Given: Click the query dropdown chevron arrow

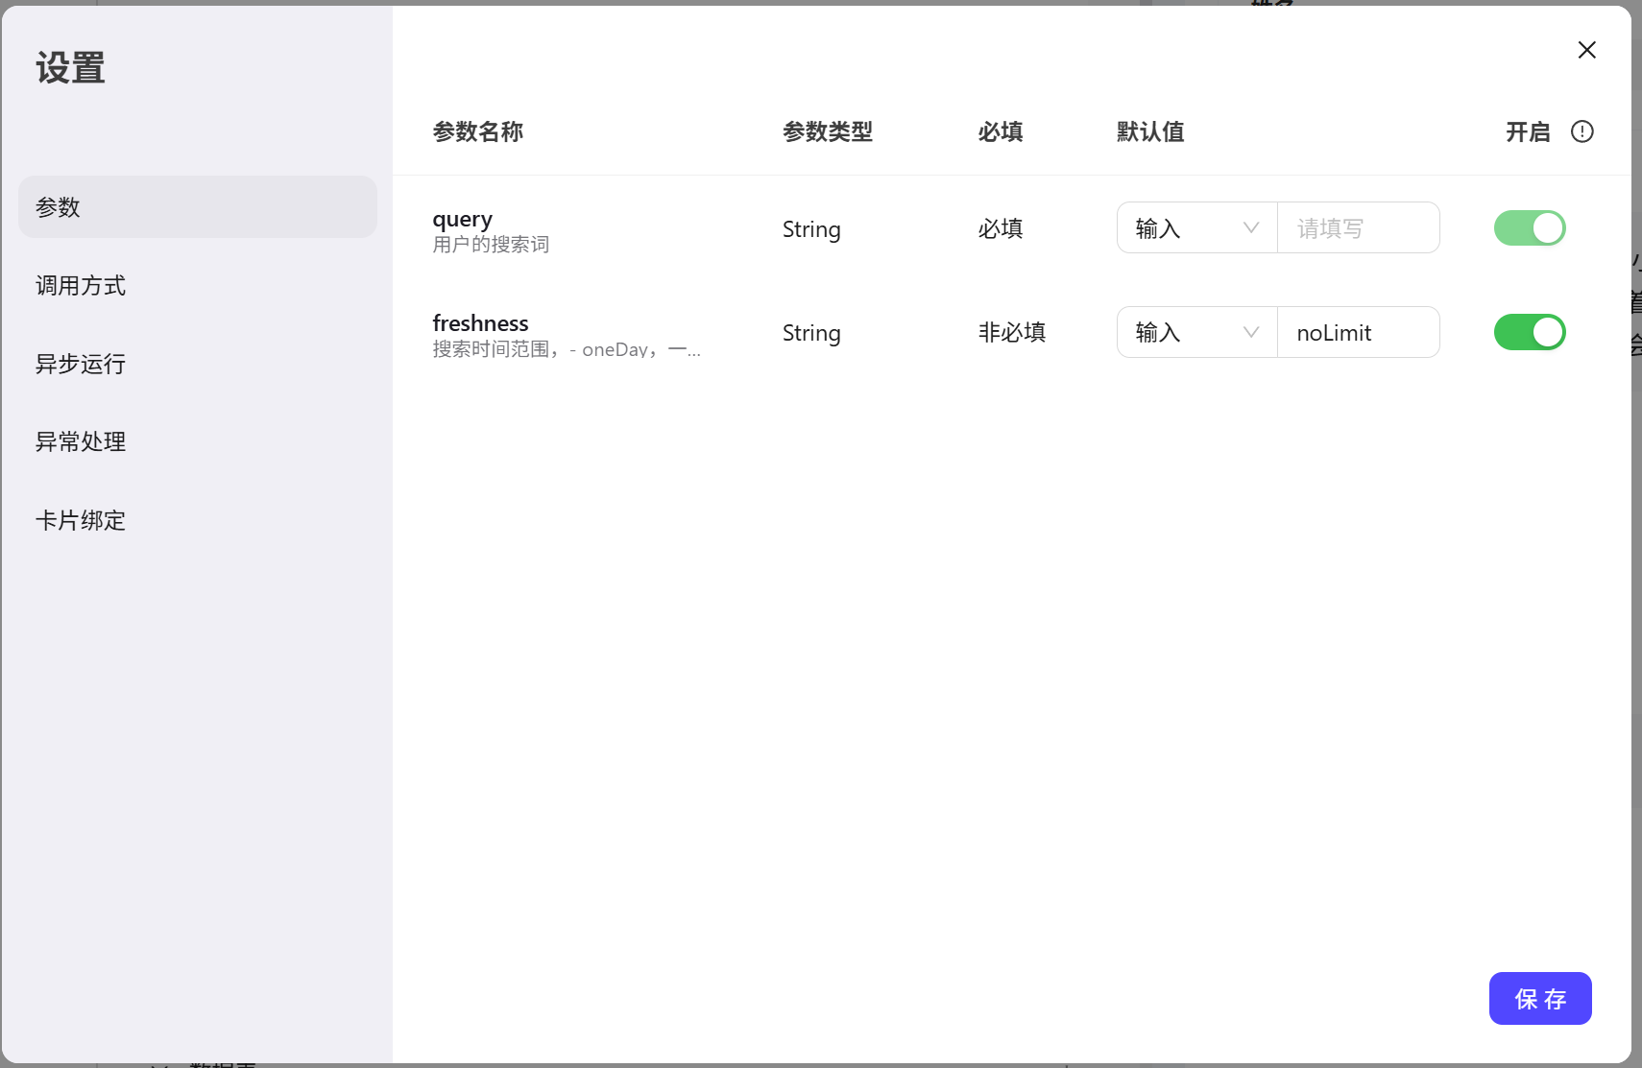Looking at the screenshot, I should click(1250, 228).
